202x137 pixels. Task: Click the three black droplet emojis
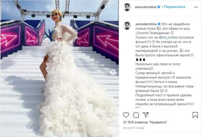coord(140,60)
